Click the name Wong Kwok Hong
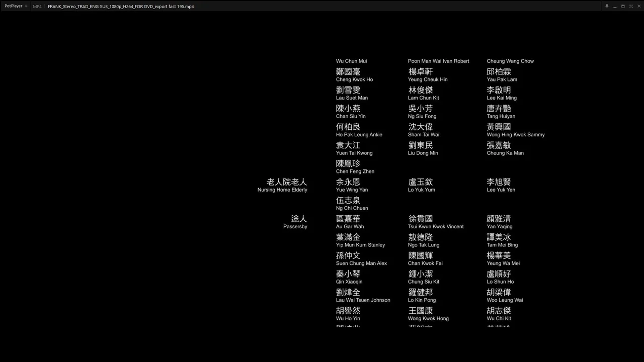Viewport: 644px width, 362px height. (x=429, y=319)
